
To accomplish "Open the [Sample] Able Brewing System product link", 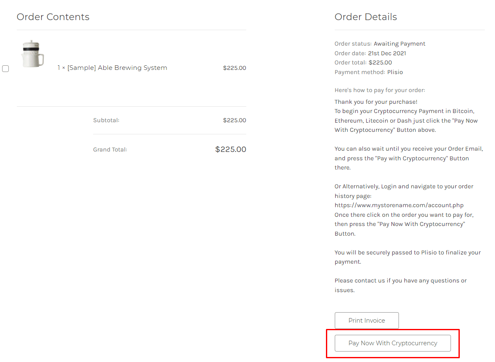I will [117, 68].
